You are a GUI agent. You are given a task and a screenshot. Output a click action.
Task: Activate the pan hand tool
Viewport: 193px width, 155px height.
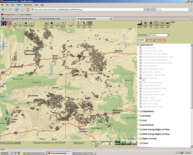tap(20, 23)
